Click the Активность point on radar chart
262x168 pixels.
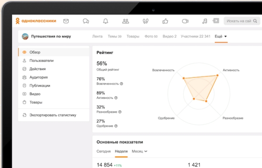217,75
